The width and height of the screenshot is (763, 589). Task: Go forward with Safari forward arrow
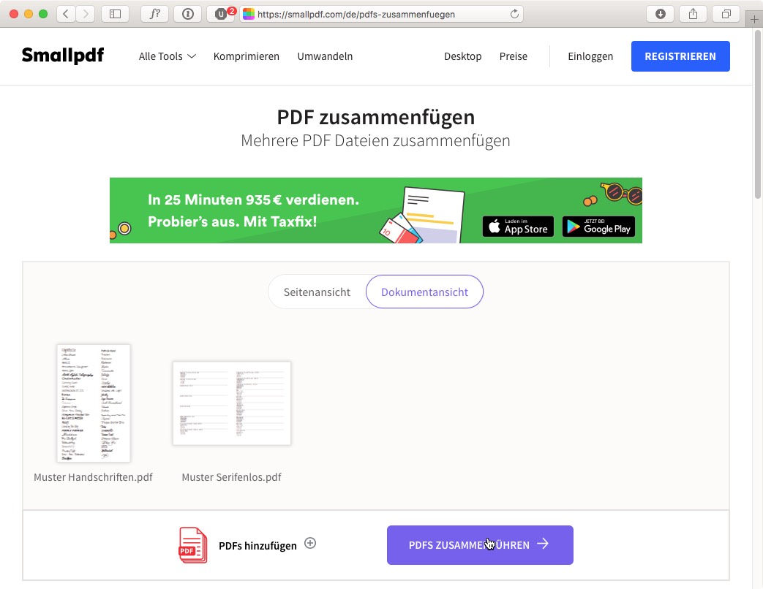tap(85, 14)
